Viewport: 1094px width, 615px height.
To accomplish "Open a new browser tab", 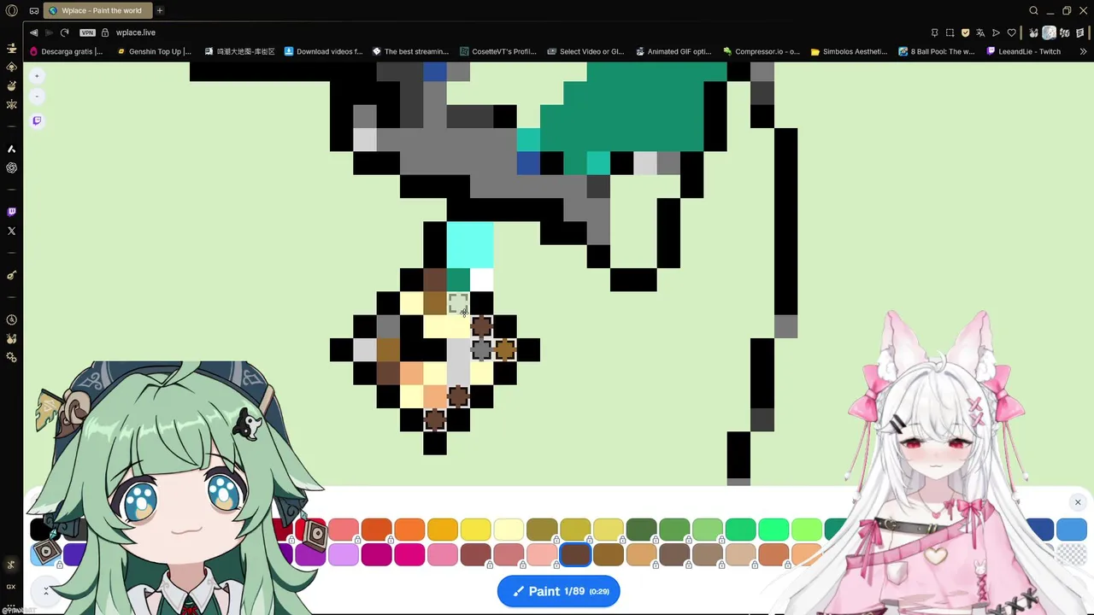I will click(x=160, y=10).
